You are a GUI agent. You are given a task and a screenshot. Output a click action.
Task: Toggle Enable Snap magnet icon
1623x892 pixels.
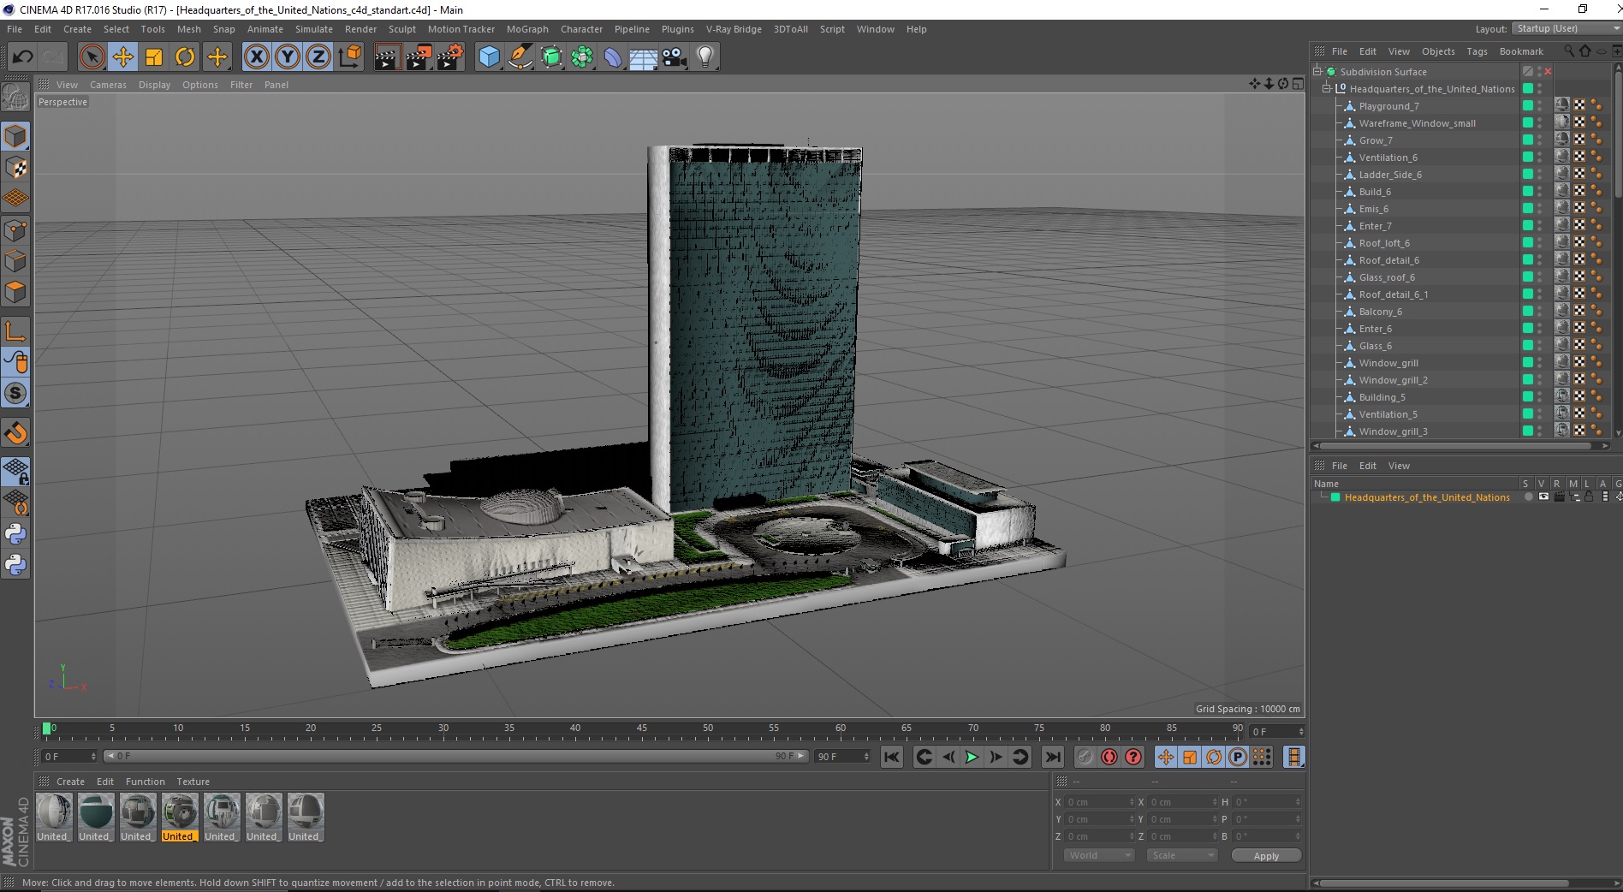(x=15, y=433)
